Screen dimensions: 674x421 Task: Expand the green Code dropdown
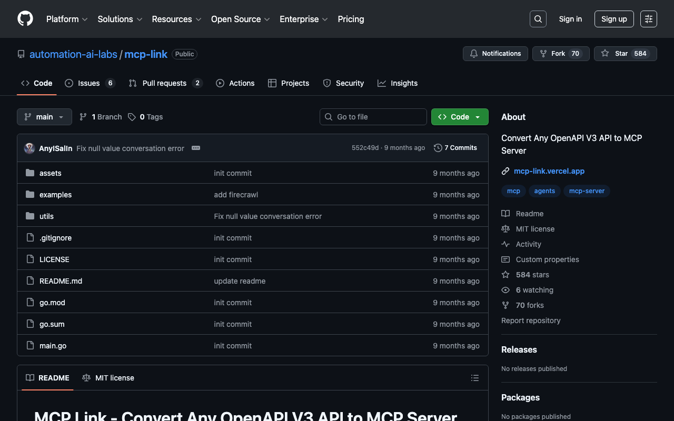(x=459, y=117)
